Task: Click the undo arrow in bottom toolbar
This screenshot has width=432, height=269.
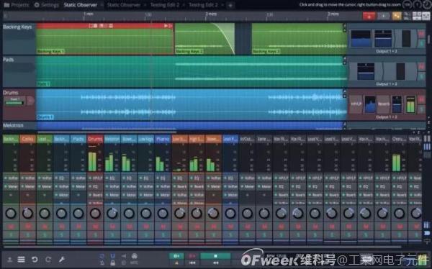Action: click(35, 259)
